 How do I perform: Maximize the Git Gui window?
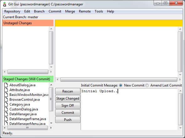point(166,3)
